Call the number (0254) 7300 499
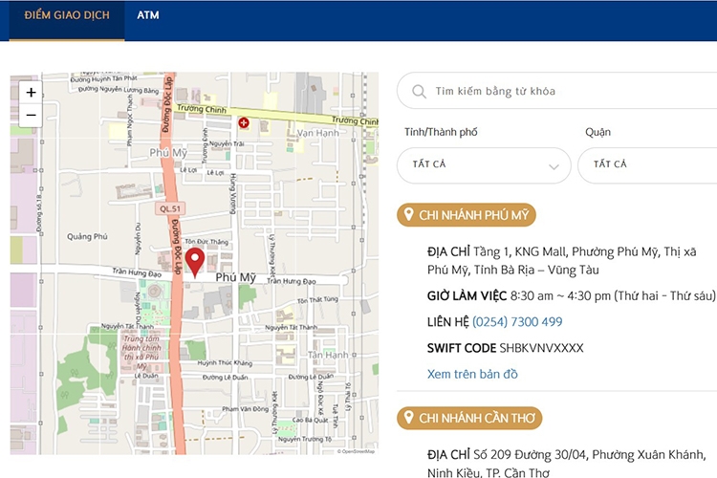717x478 pixels. (x=517, y=322)
